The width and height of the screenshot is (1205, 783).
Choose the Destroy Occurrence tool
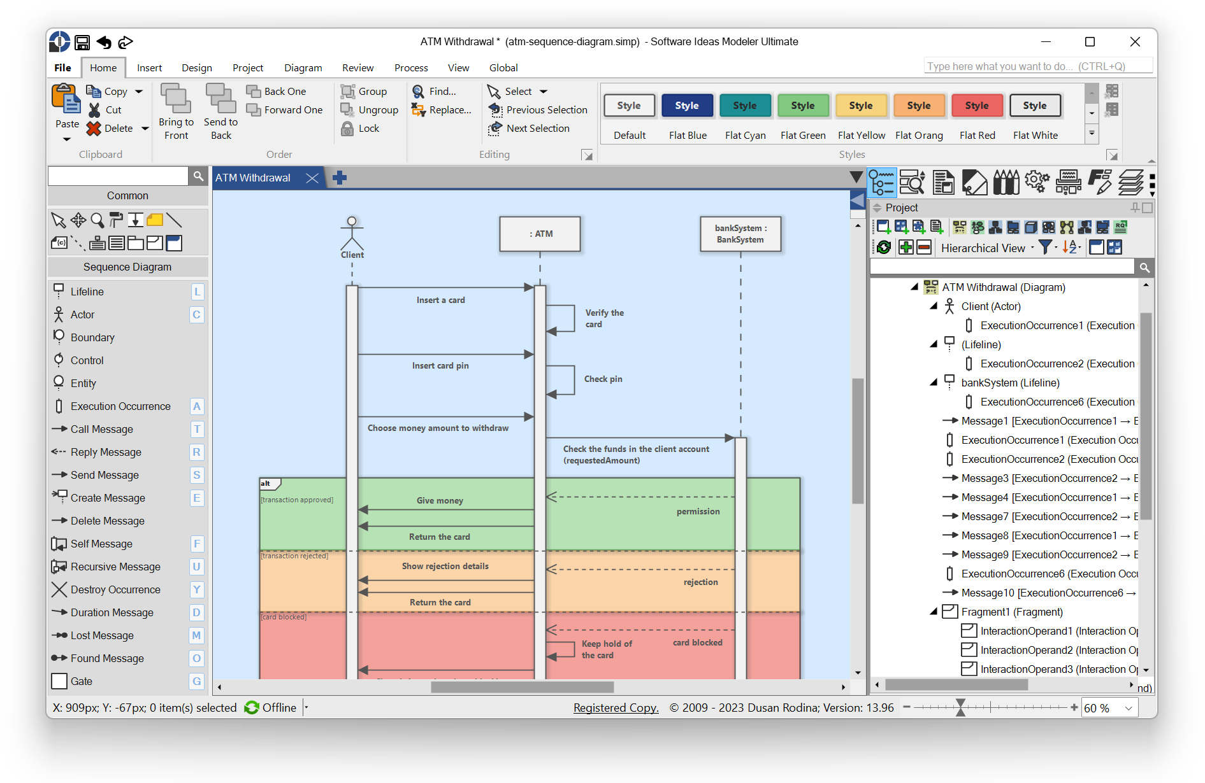tap(115, 589)
